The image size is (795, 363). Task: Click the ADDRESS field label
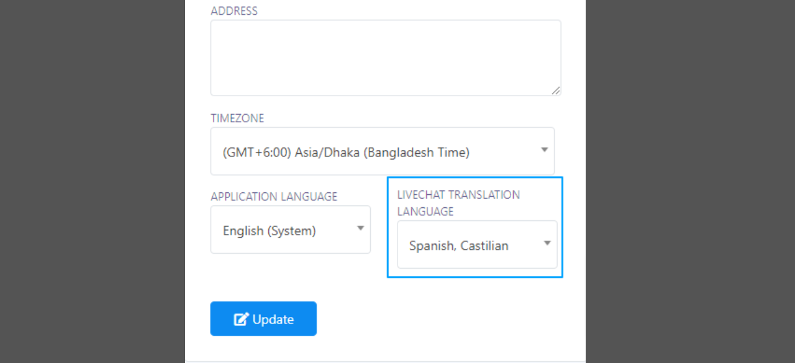pos(234,11)
